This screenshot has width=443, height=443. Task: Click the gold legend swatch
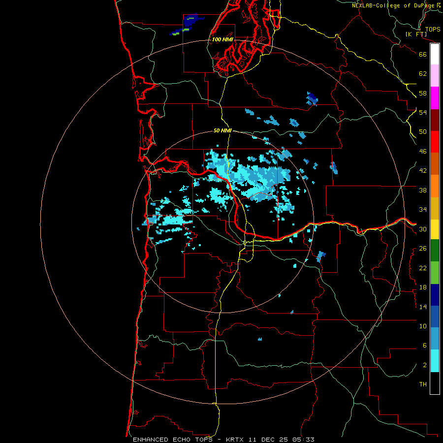435,208
